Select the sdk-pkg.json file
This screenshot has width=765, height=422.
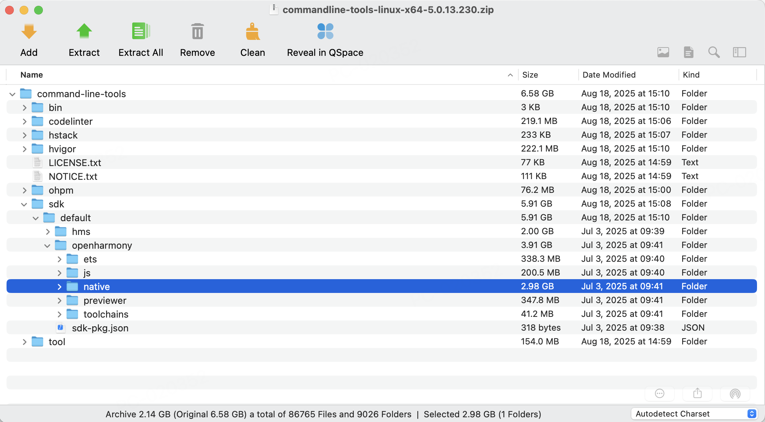pos(100,328)
